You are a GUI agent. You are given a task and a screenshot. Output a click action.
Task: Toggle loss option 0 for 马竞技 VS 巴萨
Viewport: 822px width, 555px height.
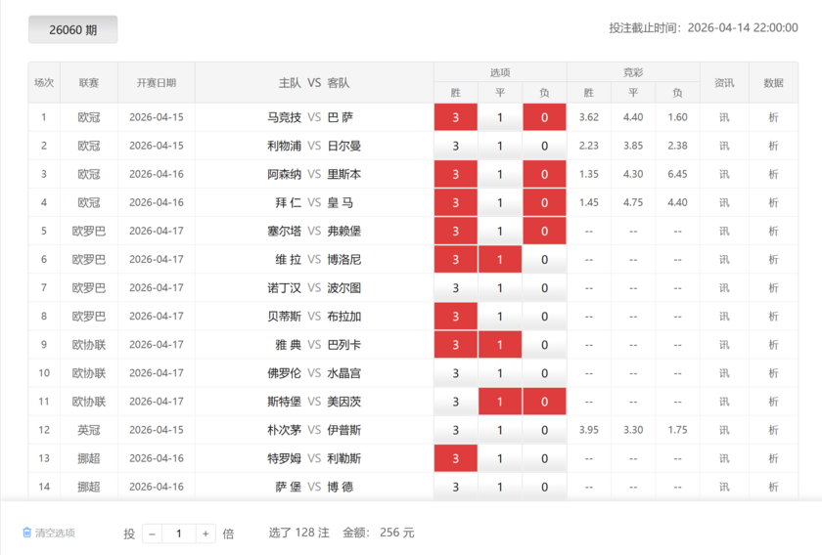pyautogui.click(x=544, y=117)
